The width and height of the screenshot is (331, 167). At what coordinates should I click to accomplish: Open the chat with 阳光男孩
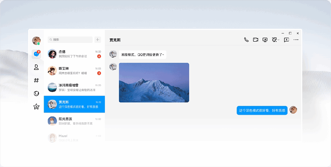74,121
